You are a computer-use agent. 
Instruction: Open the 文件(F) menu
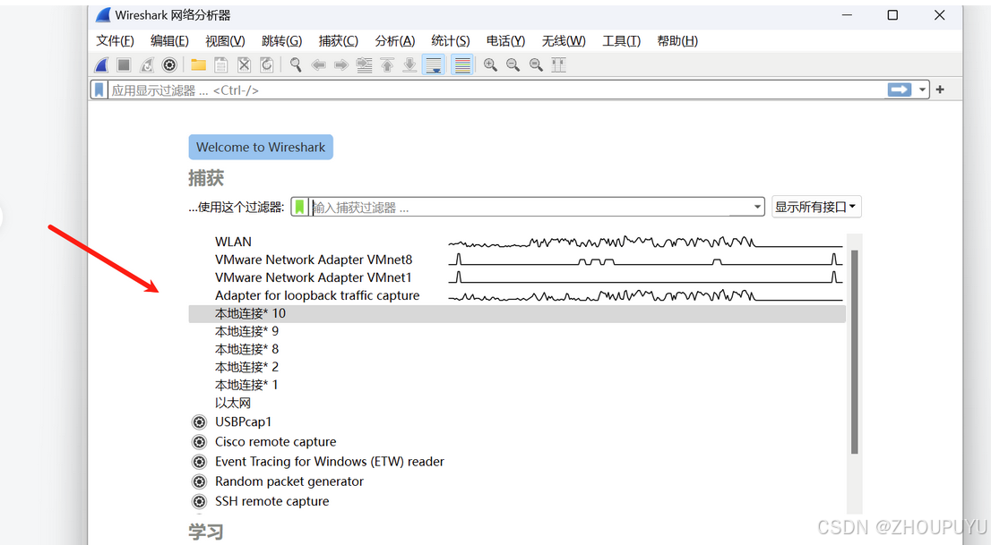click(x=115, y=41)
